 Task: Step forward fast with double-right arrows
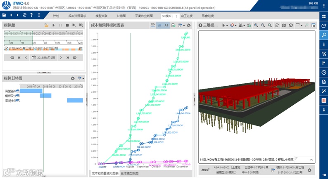pos(68,58)
